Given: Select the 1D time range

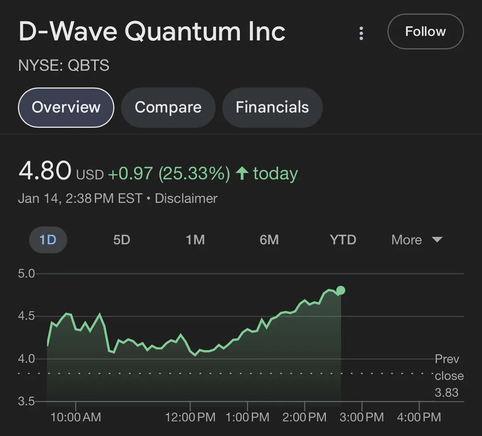Looking at the screenshot, I should [x=48, y=240].
